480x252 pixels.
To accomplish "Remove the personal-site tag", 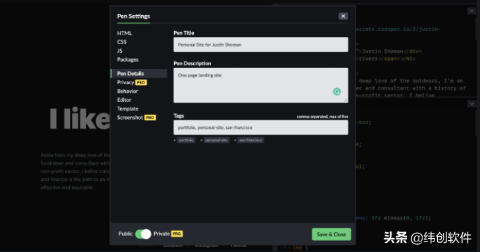I will (x=201, y=140).
